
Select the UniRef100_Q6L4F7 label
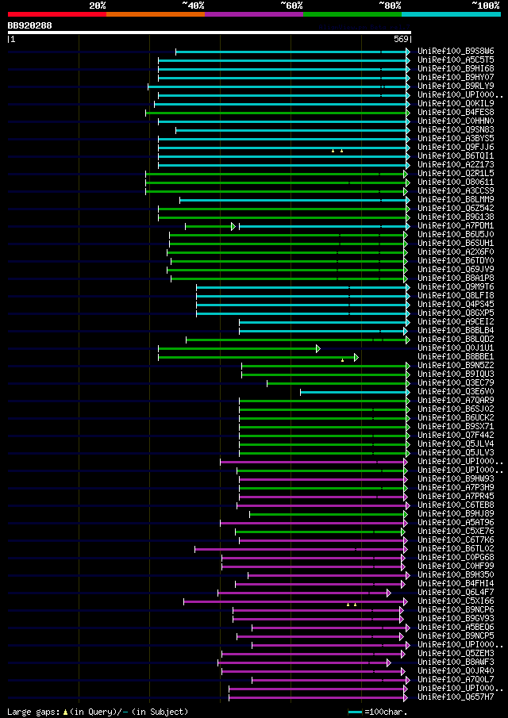(456, 592)
